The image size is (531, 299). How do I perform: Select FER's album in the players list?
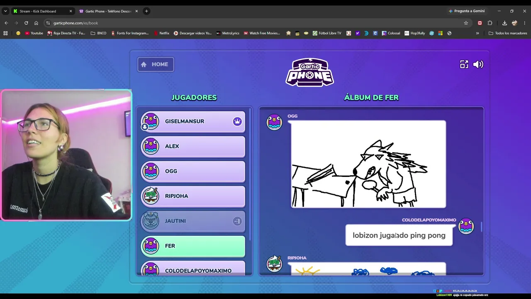(193, 246)
